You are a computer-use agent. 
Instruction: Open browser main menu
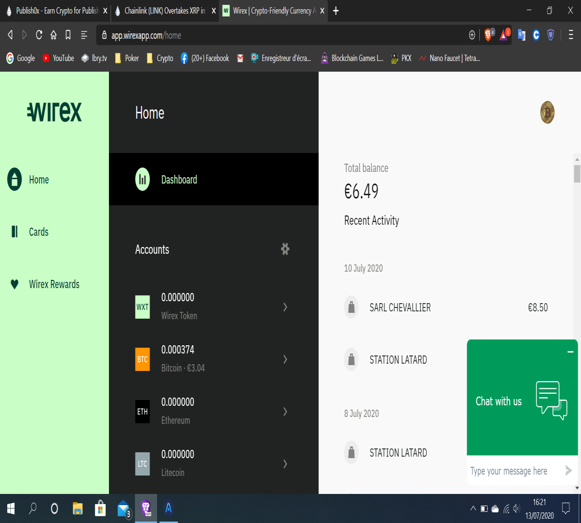[x=571, y=35]
